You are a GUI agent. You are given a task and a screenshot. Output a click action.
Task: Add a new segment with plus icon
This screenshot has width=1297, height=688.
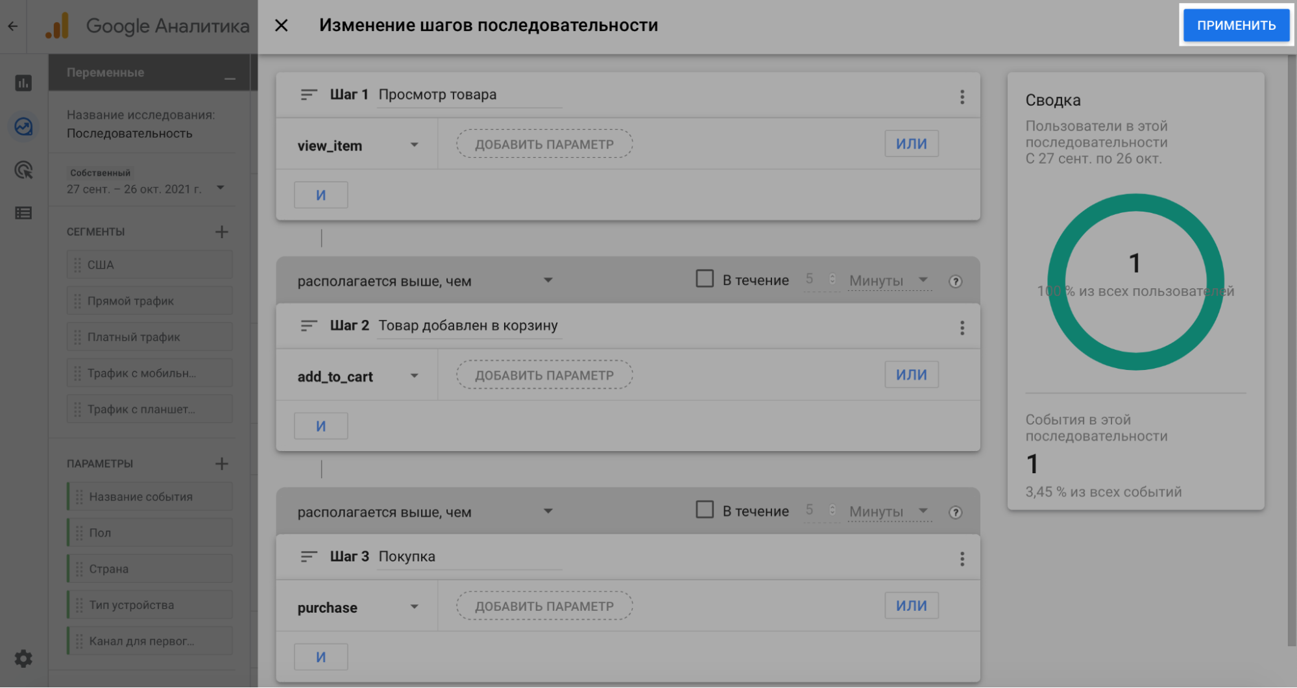coord(222,232)
